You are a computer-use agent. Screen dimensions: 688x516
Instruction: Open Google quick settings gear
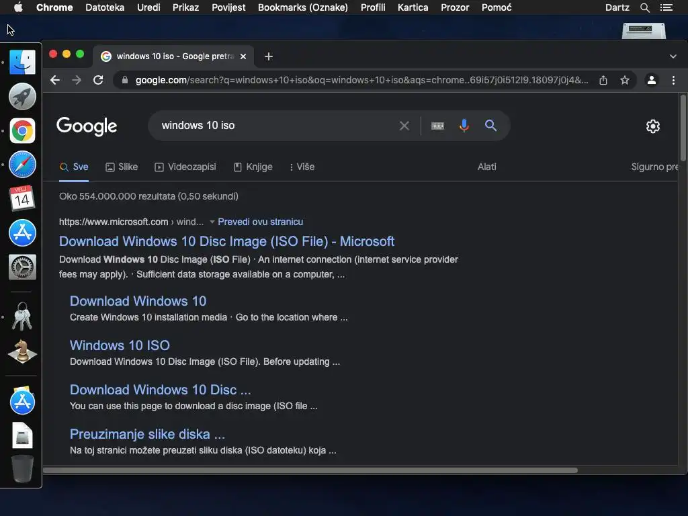click(x=653, y=126)
